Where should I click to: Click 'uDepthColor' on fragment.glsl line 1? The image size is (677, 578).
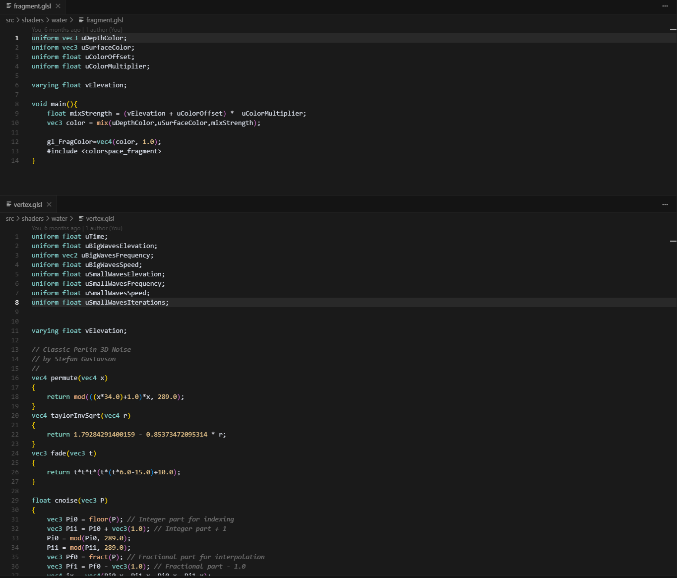tap(102, 38)
